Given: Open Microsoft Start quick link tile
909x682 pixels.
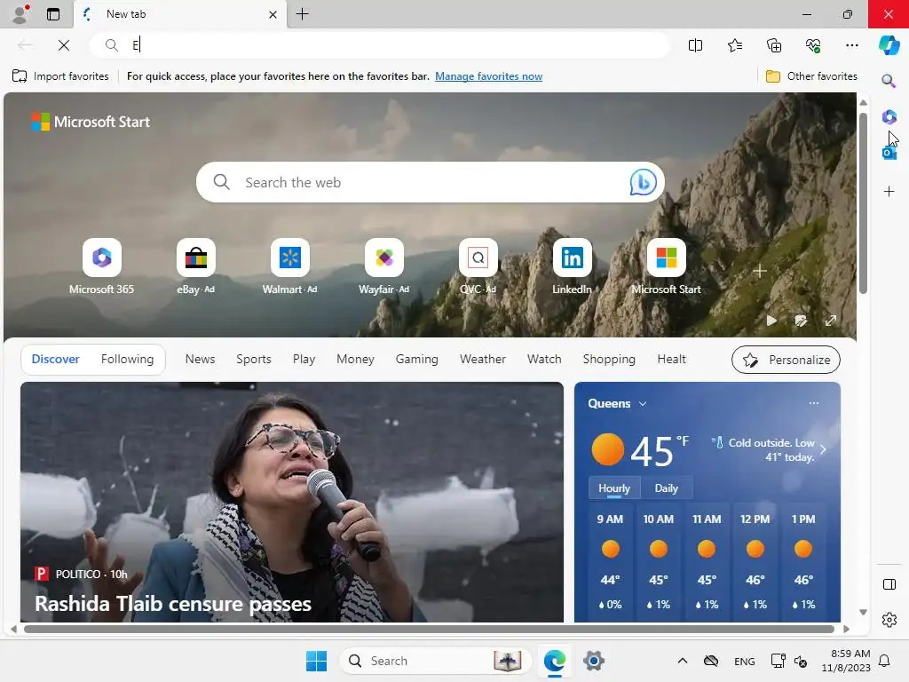Looking at the screenshot, I should pyautogui.click(x=666, y=266).
